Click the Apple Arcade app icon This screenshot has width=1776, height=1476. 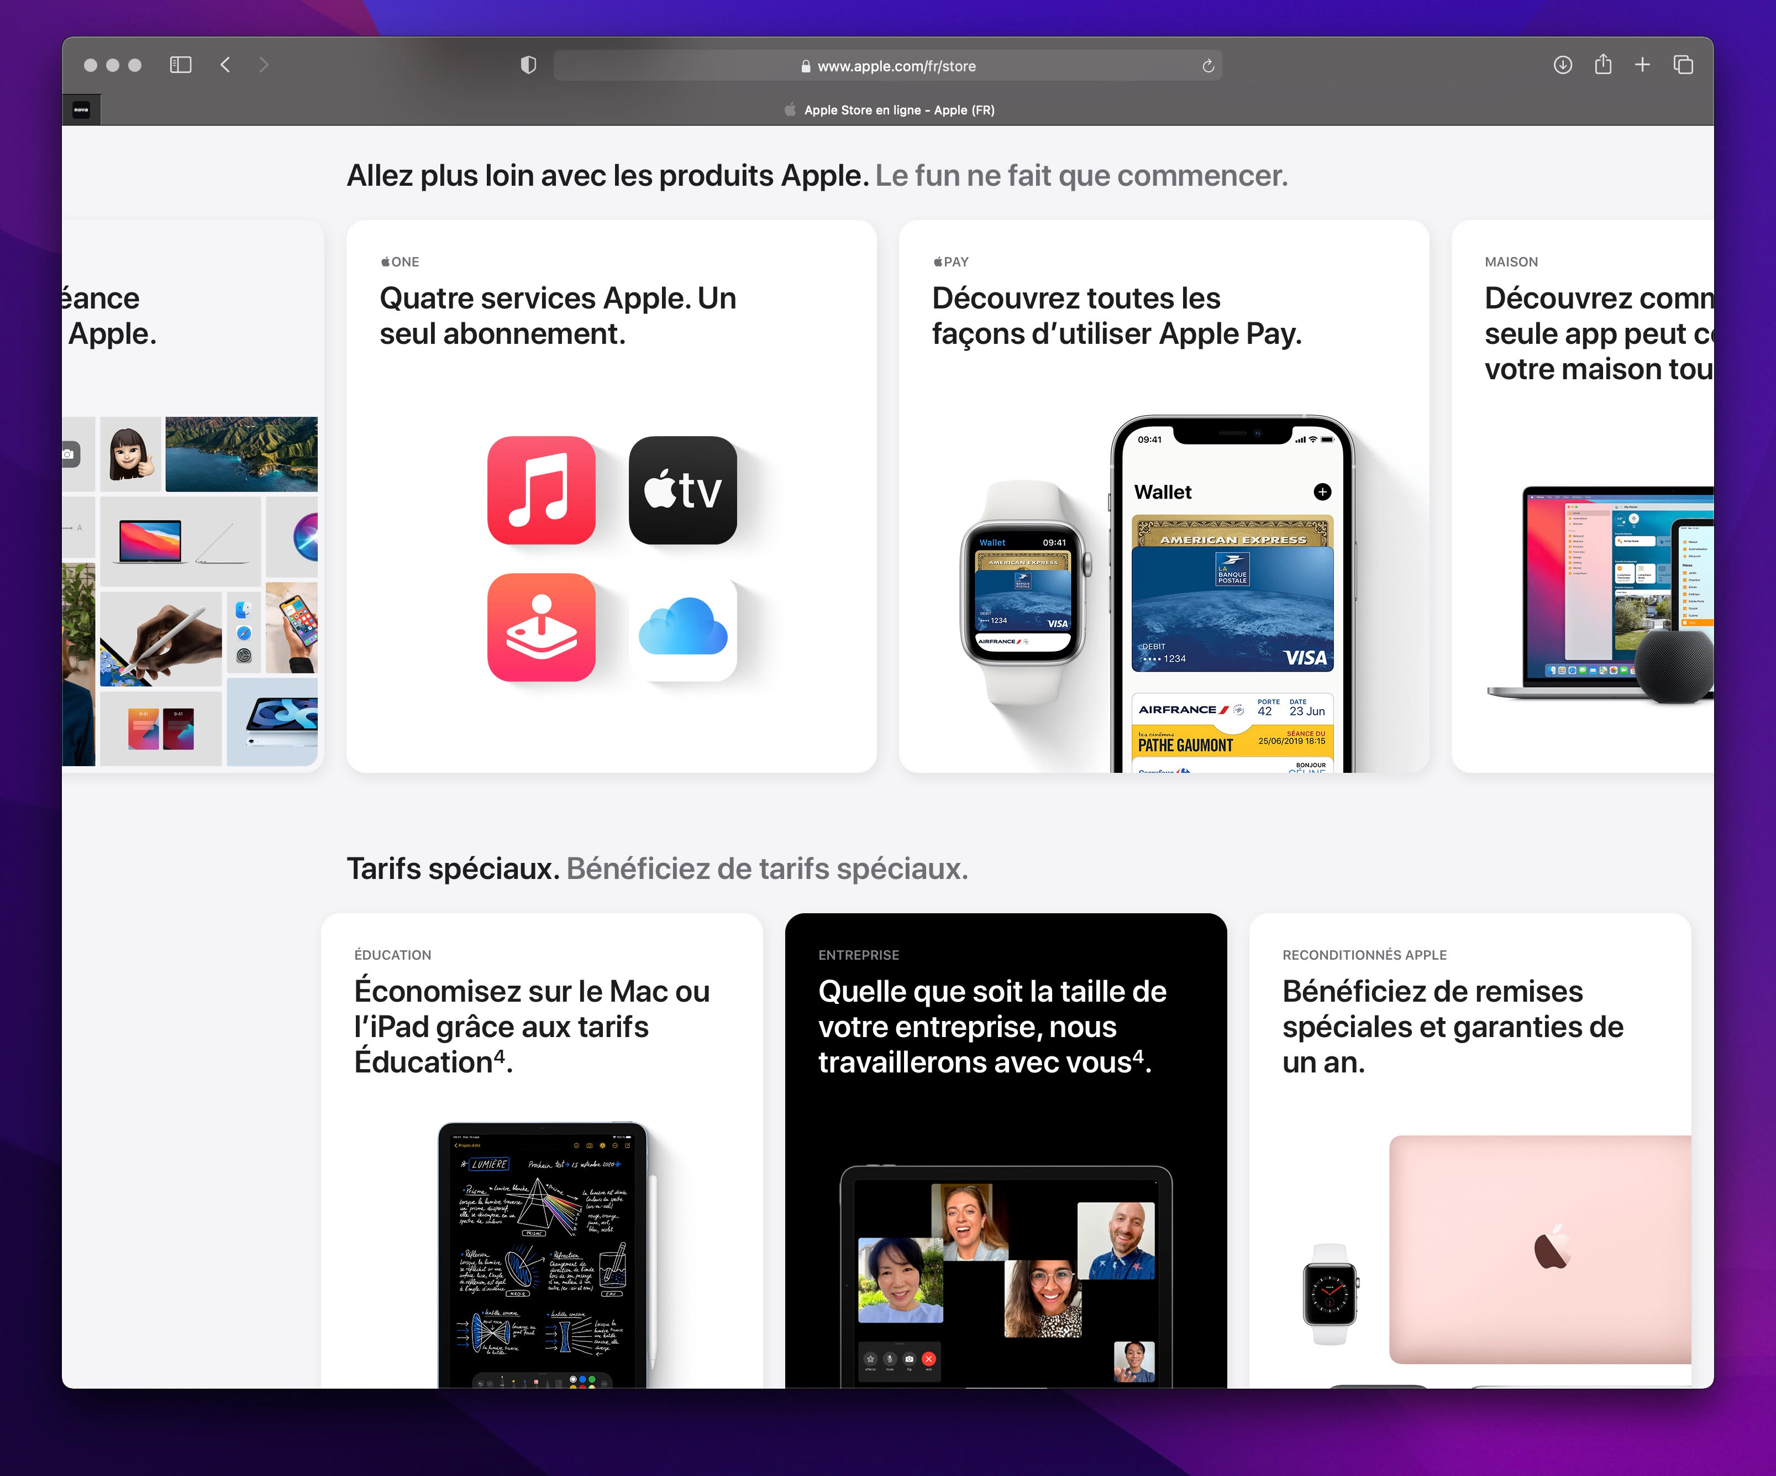542,627
